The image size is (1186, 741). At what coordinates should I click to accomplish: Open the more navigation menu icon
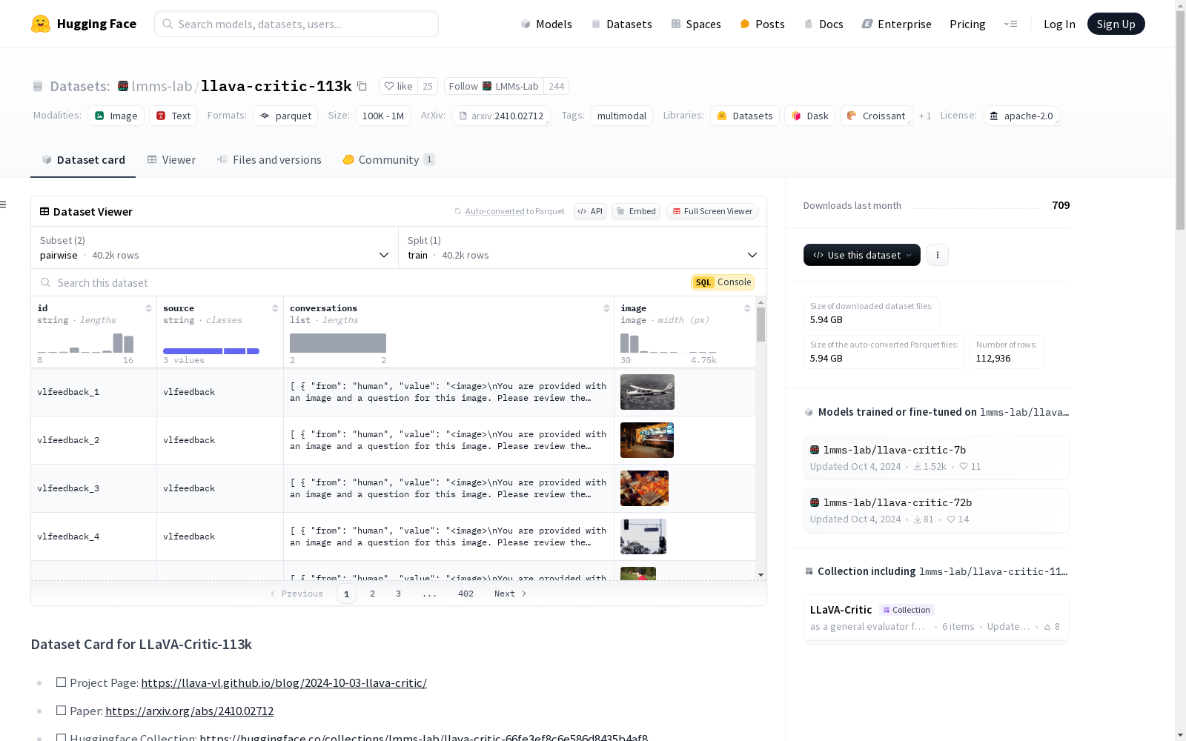click(x=1010, y=24)
